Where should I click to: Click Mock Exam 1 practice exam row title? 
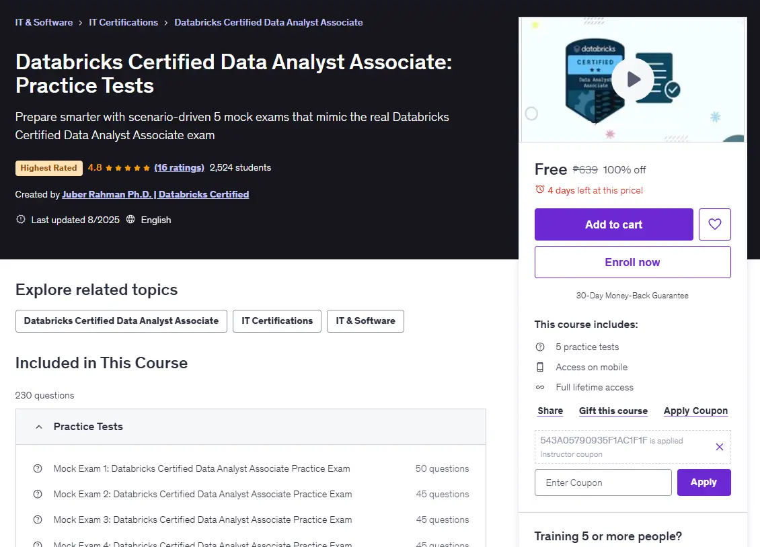pyautogui.click(x=202, y=468)
